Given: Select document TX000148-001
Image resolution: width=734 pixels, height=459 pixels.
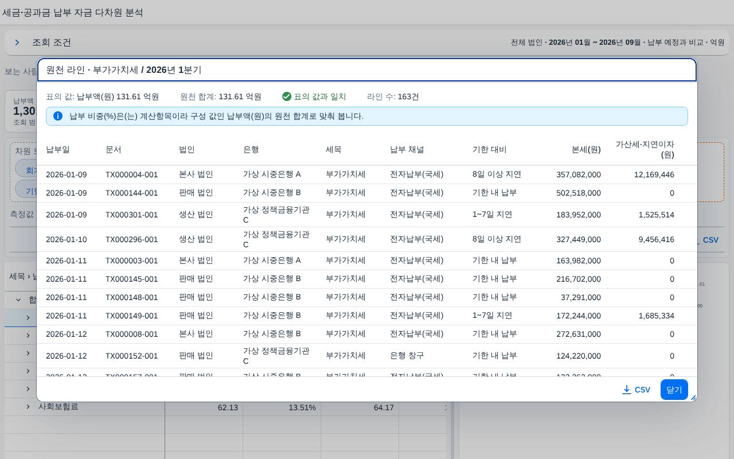Looking at the screenshot, I should 131,297.
